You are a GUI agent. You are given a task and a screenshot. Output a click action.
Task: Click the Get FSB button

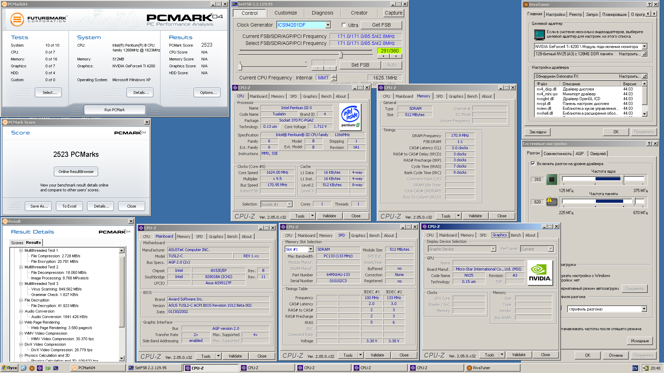point(381,25)
